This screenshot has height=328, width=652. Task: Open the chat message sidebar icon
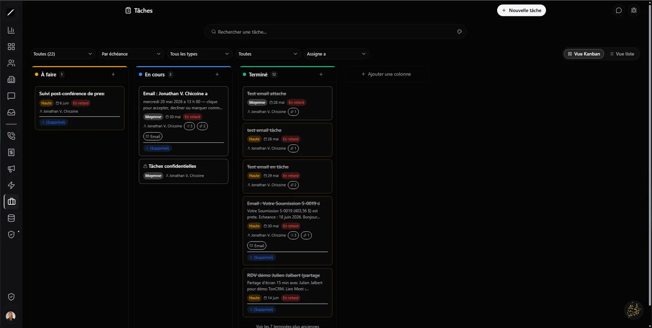[x=11, y=96]
